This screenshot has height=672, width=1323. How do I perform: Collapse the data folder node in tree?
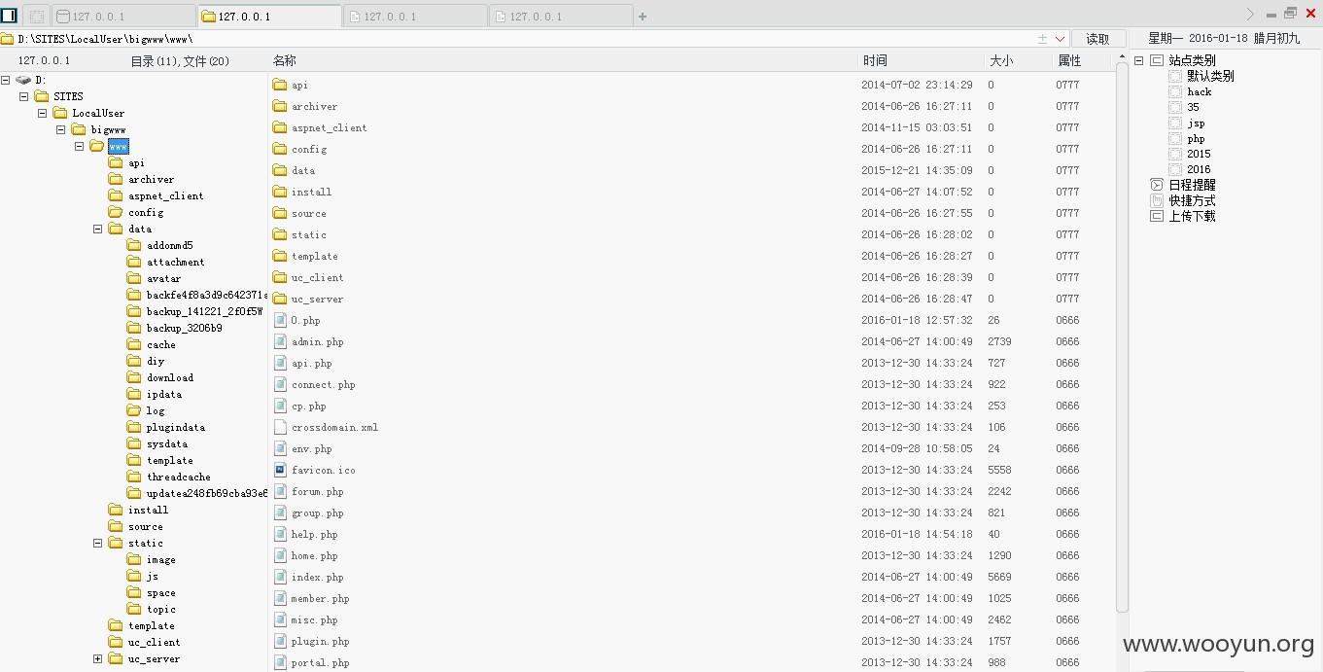(x=97, y=229)
